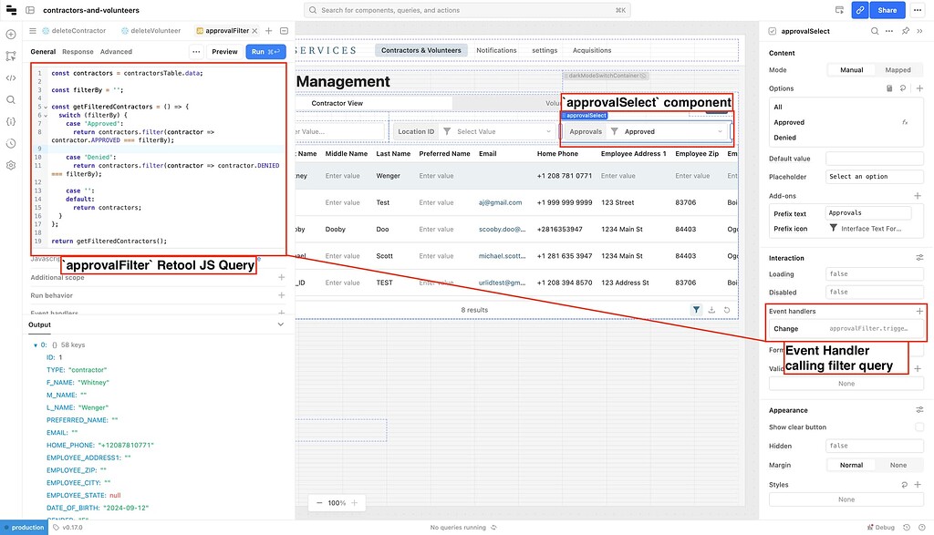Switch to deleteContractor query tab
The width and height of the screenshot is (934, 535).
tap(73, 31)
